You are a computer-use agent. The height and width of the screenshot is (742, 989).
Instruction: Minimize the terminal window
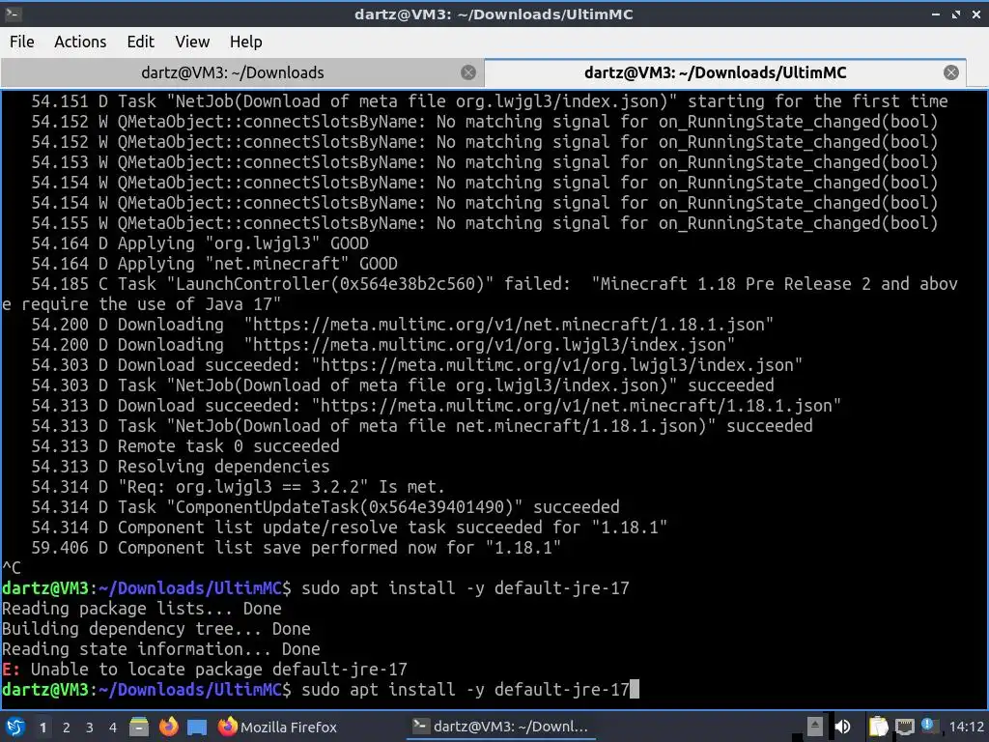click(x=936, y=14)
